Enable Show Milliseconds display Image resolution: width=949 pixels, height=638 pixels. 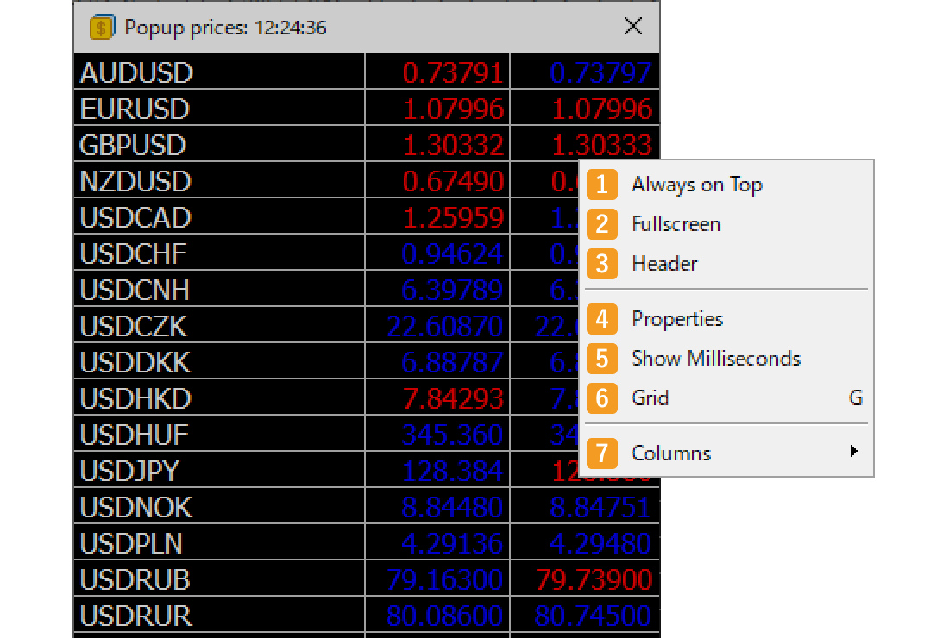[717, 359]
